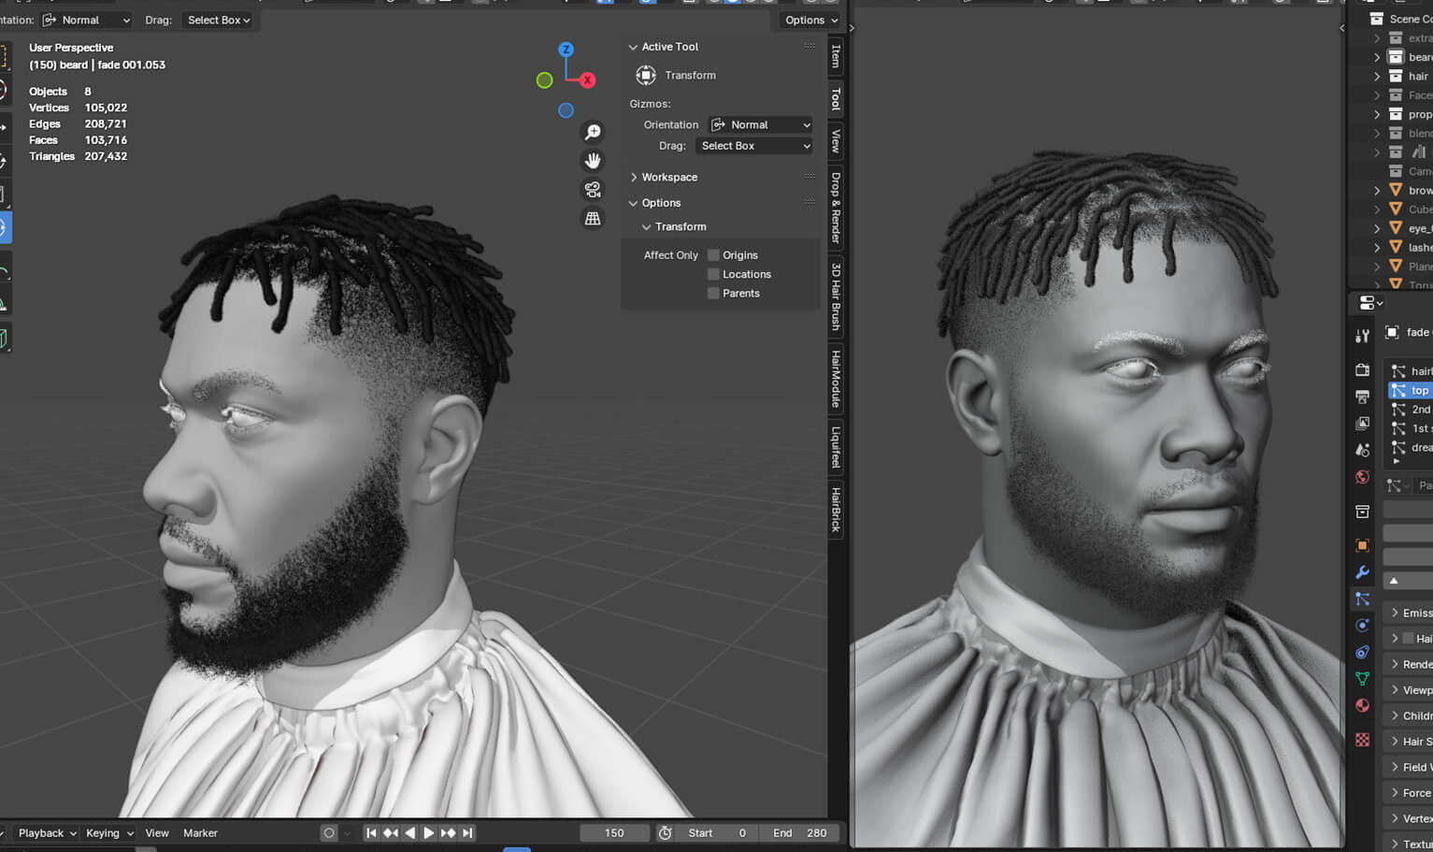Expand the hair collection in outliner

coord(1377,77)
